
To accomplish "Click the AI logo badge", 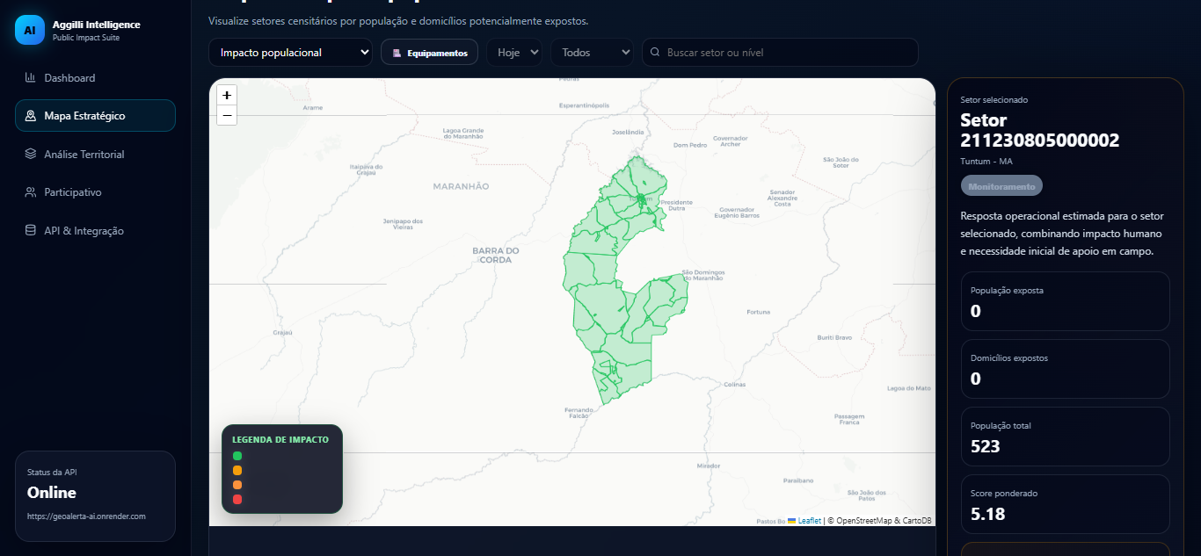I will point(30,30).
